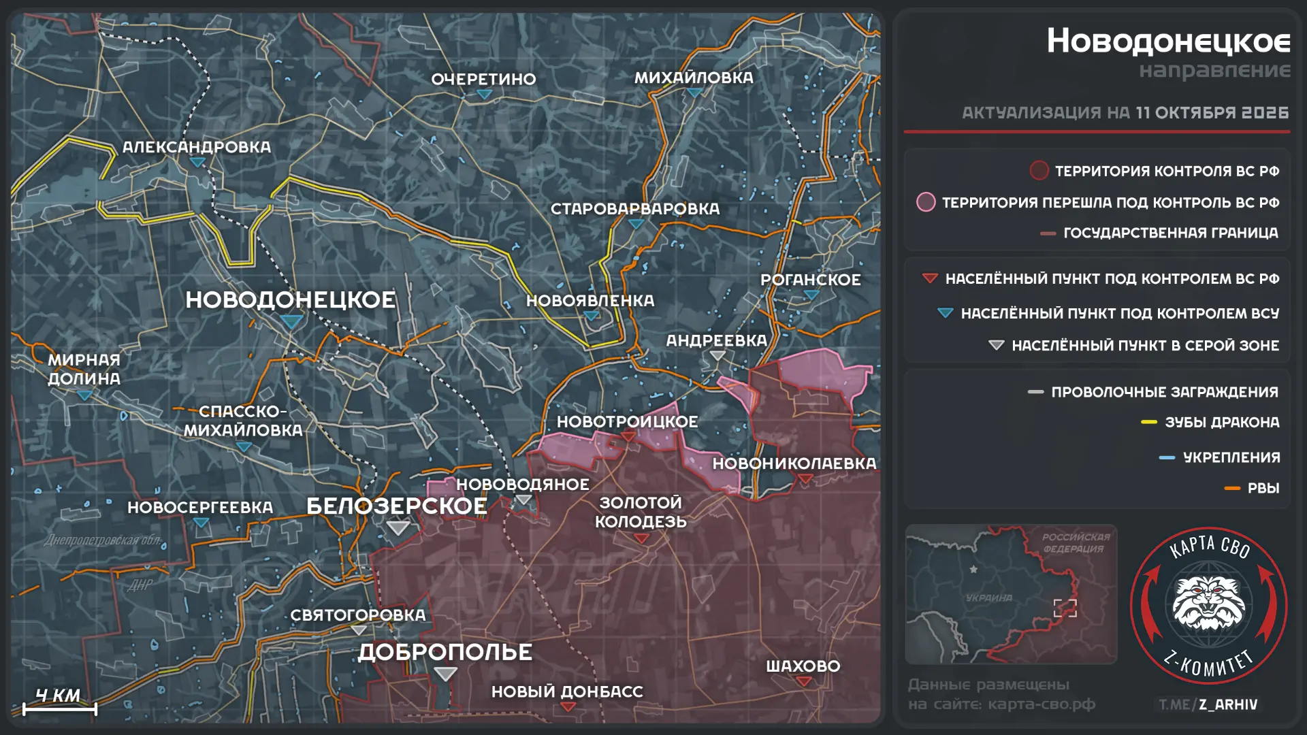The height and width of the screenshot is (735, 1307).
Task: Click the Проволочные заграждения legend entry
Action: pos(1153,392)
